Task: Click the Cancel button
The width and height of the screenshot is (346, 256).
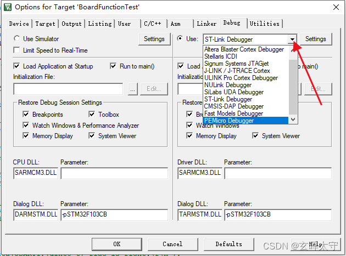Action: tap(173, 244)
